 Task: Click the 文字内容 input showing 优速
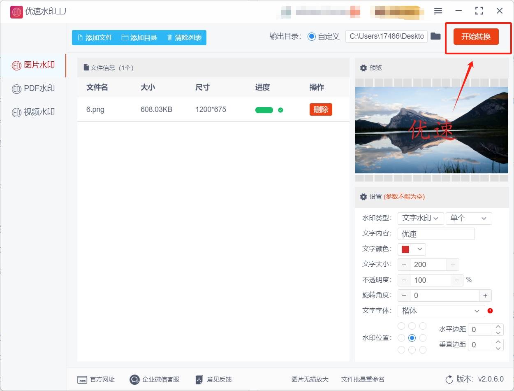pos(435,233)
